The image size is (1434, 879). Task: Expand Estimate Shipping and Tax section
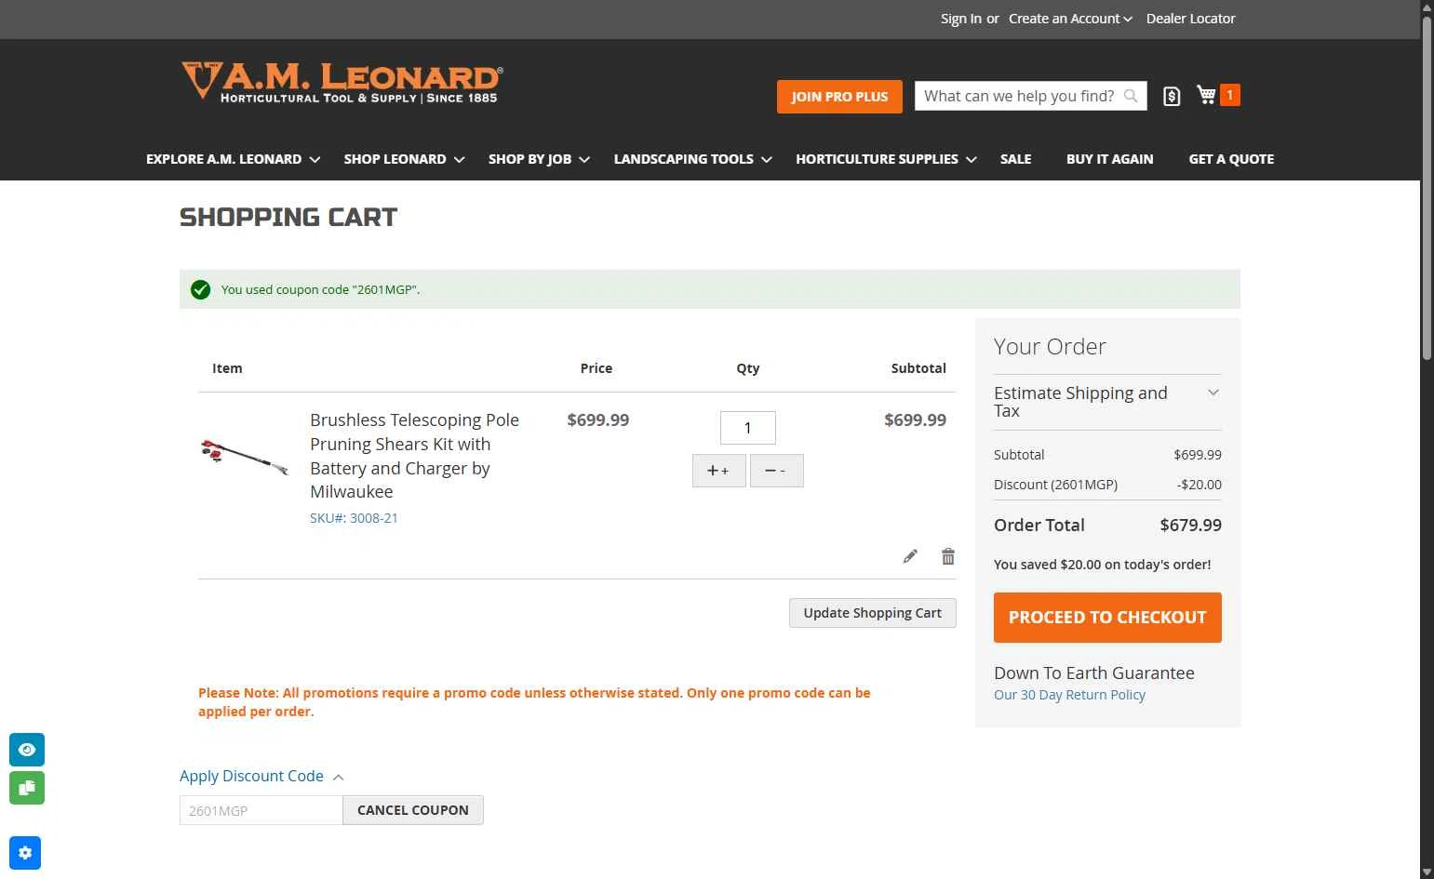(1107, 402)
